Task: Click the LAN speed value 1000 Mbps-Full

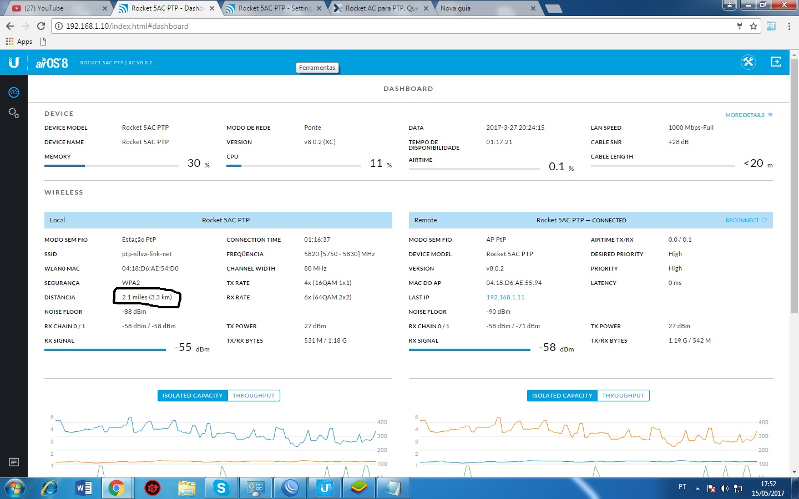Action: [691, 128]
